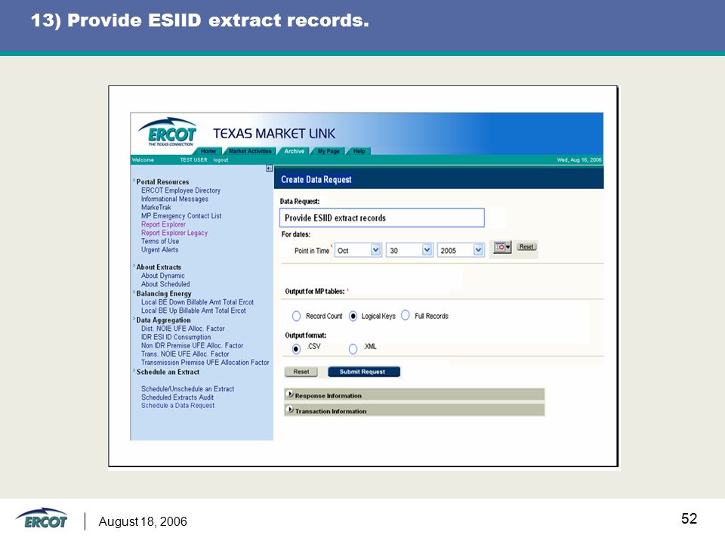725x544 pixels.
Task: Select the Full Records radio button
Action: tap(406, 316)
